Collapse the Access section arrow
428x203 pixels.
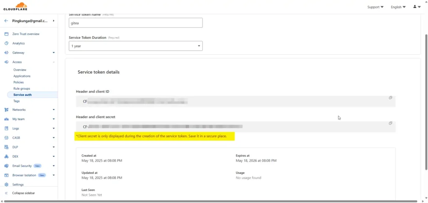coord(54,62)
